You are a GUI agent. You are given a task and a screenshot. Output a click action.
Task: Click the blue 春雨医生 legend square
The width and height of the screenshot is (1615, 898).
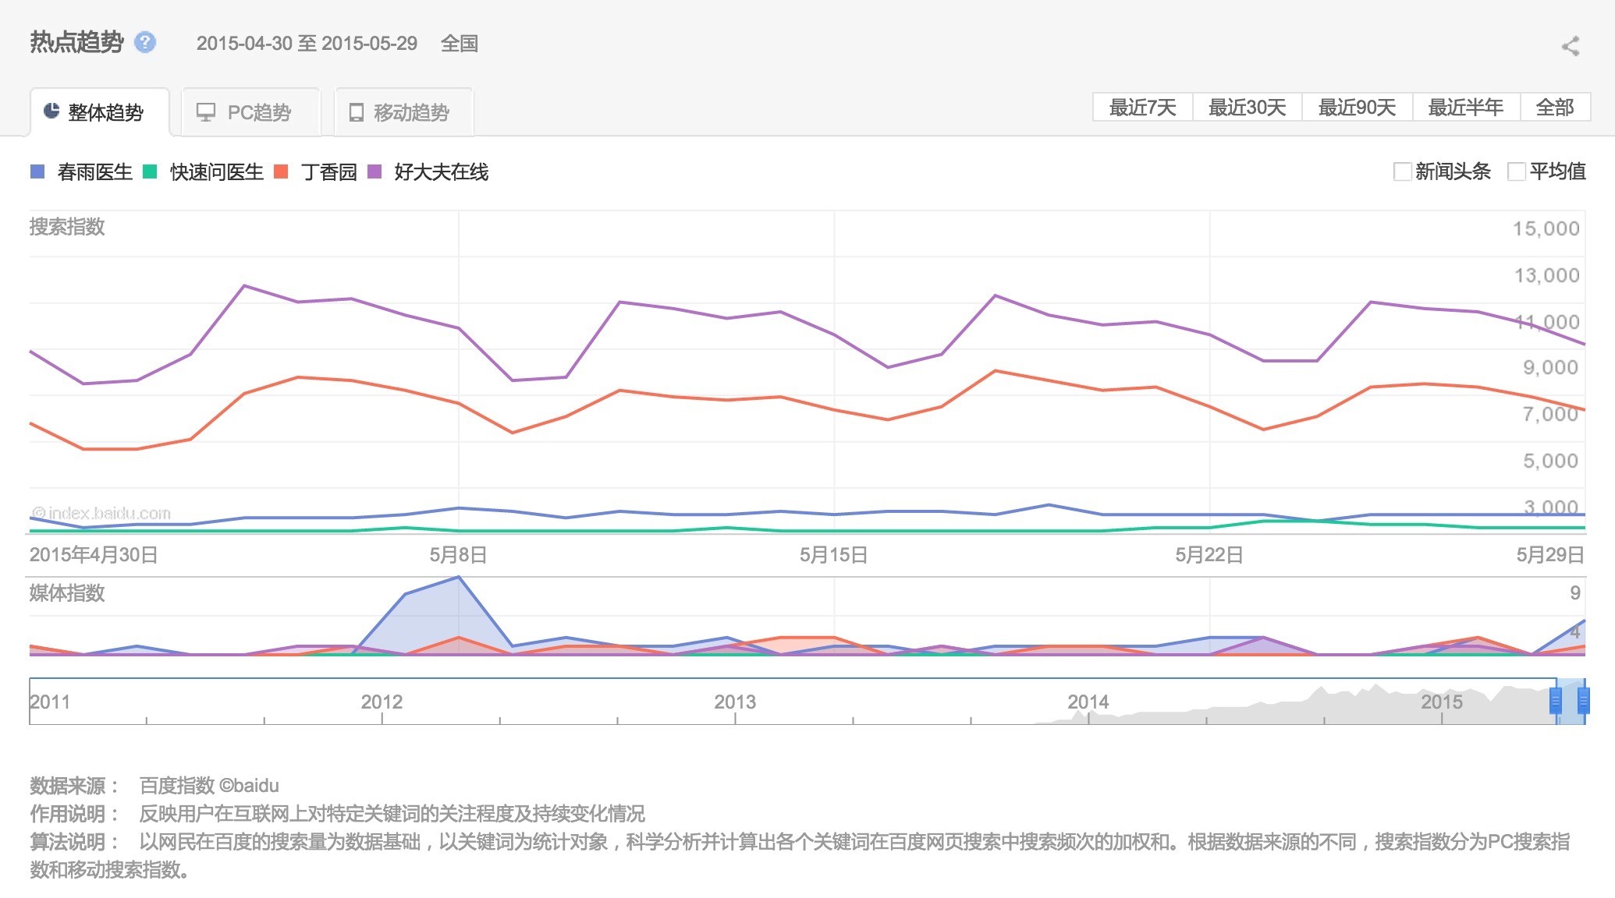click(x=37, y=171)
